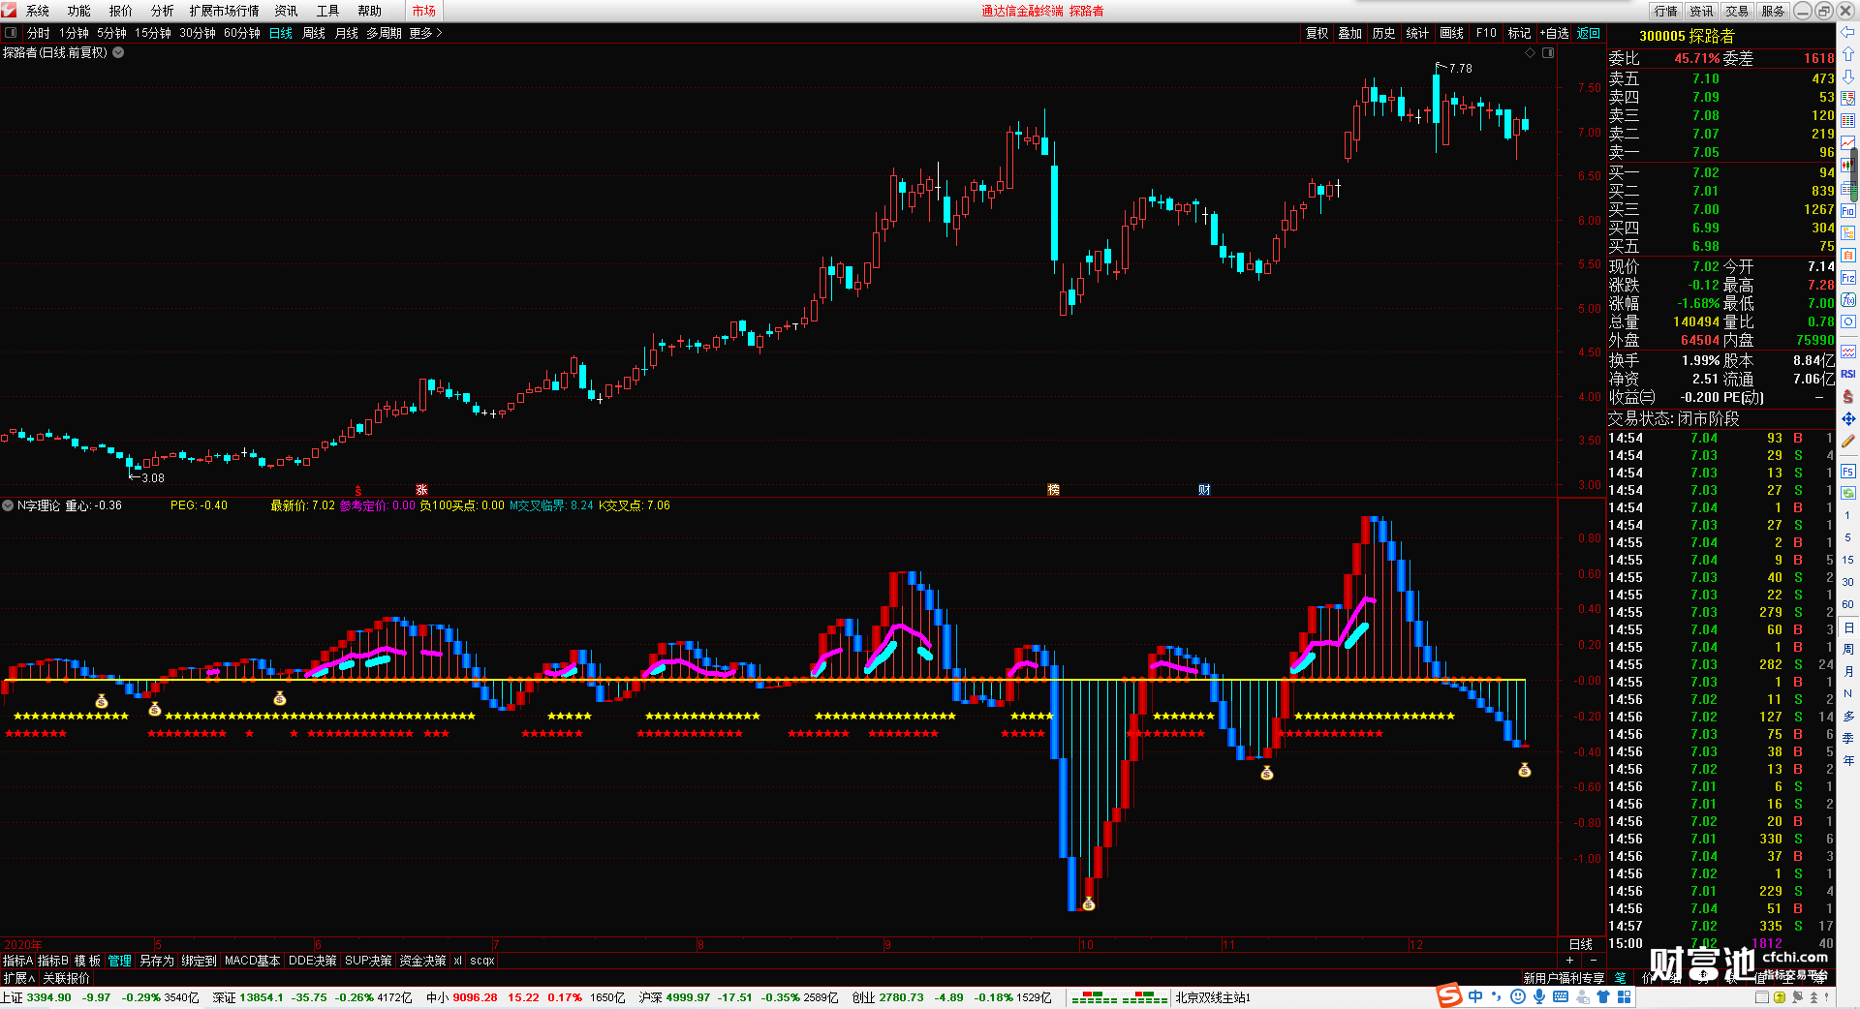The width and height of the screenshot is (1860, 1009).
Task: Select the 年 yearly period in sidebar
Action: point(1847,760)
